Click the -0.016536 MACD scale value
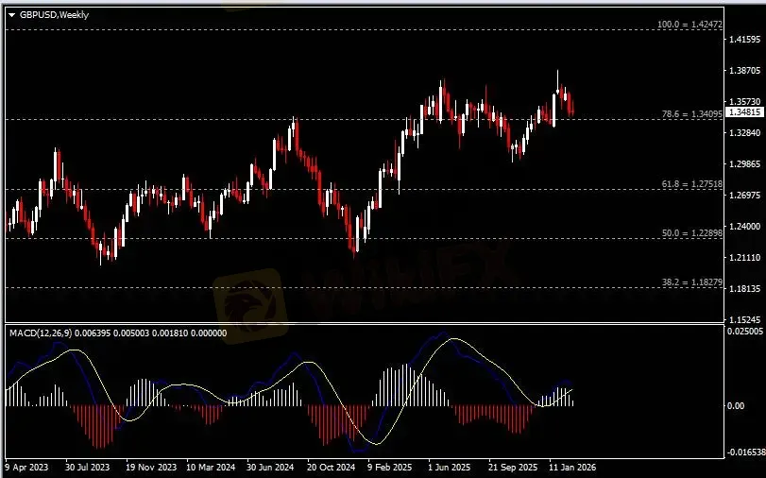 coord(745,452)
